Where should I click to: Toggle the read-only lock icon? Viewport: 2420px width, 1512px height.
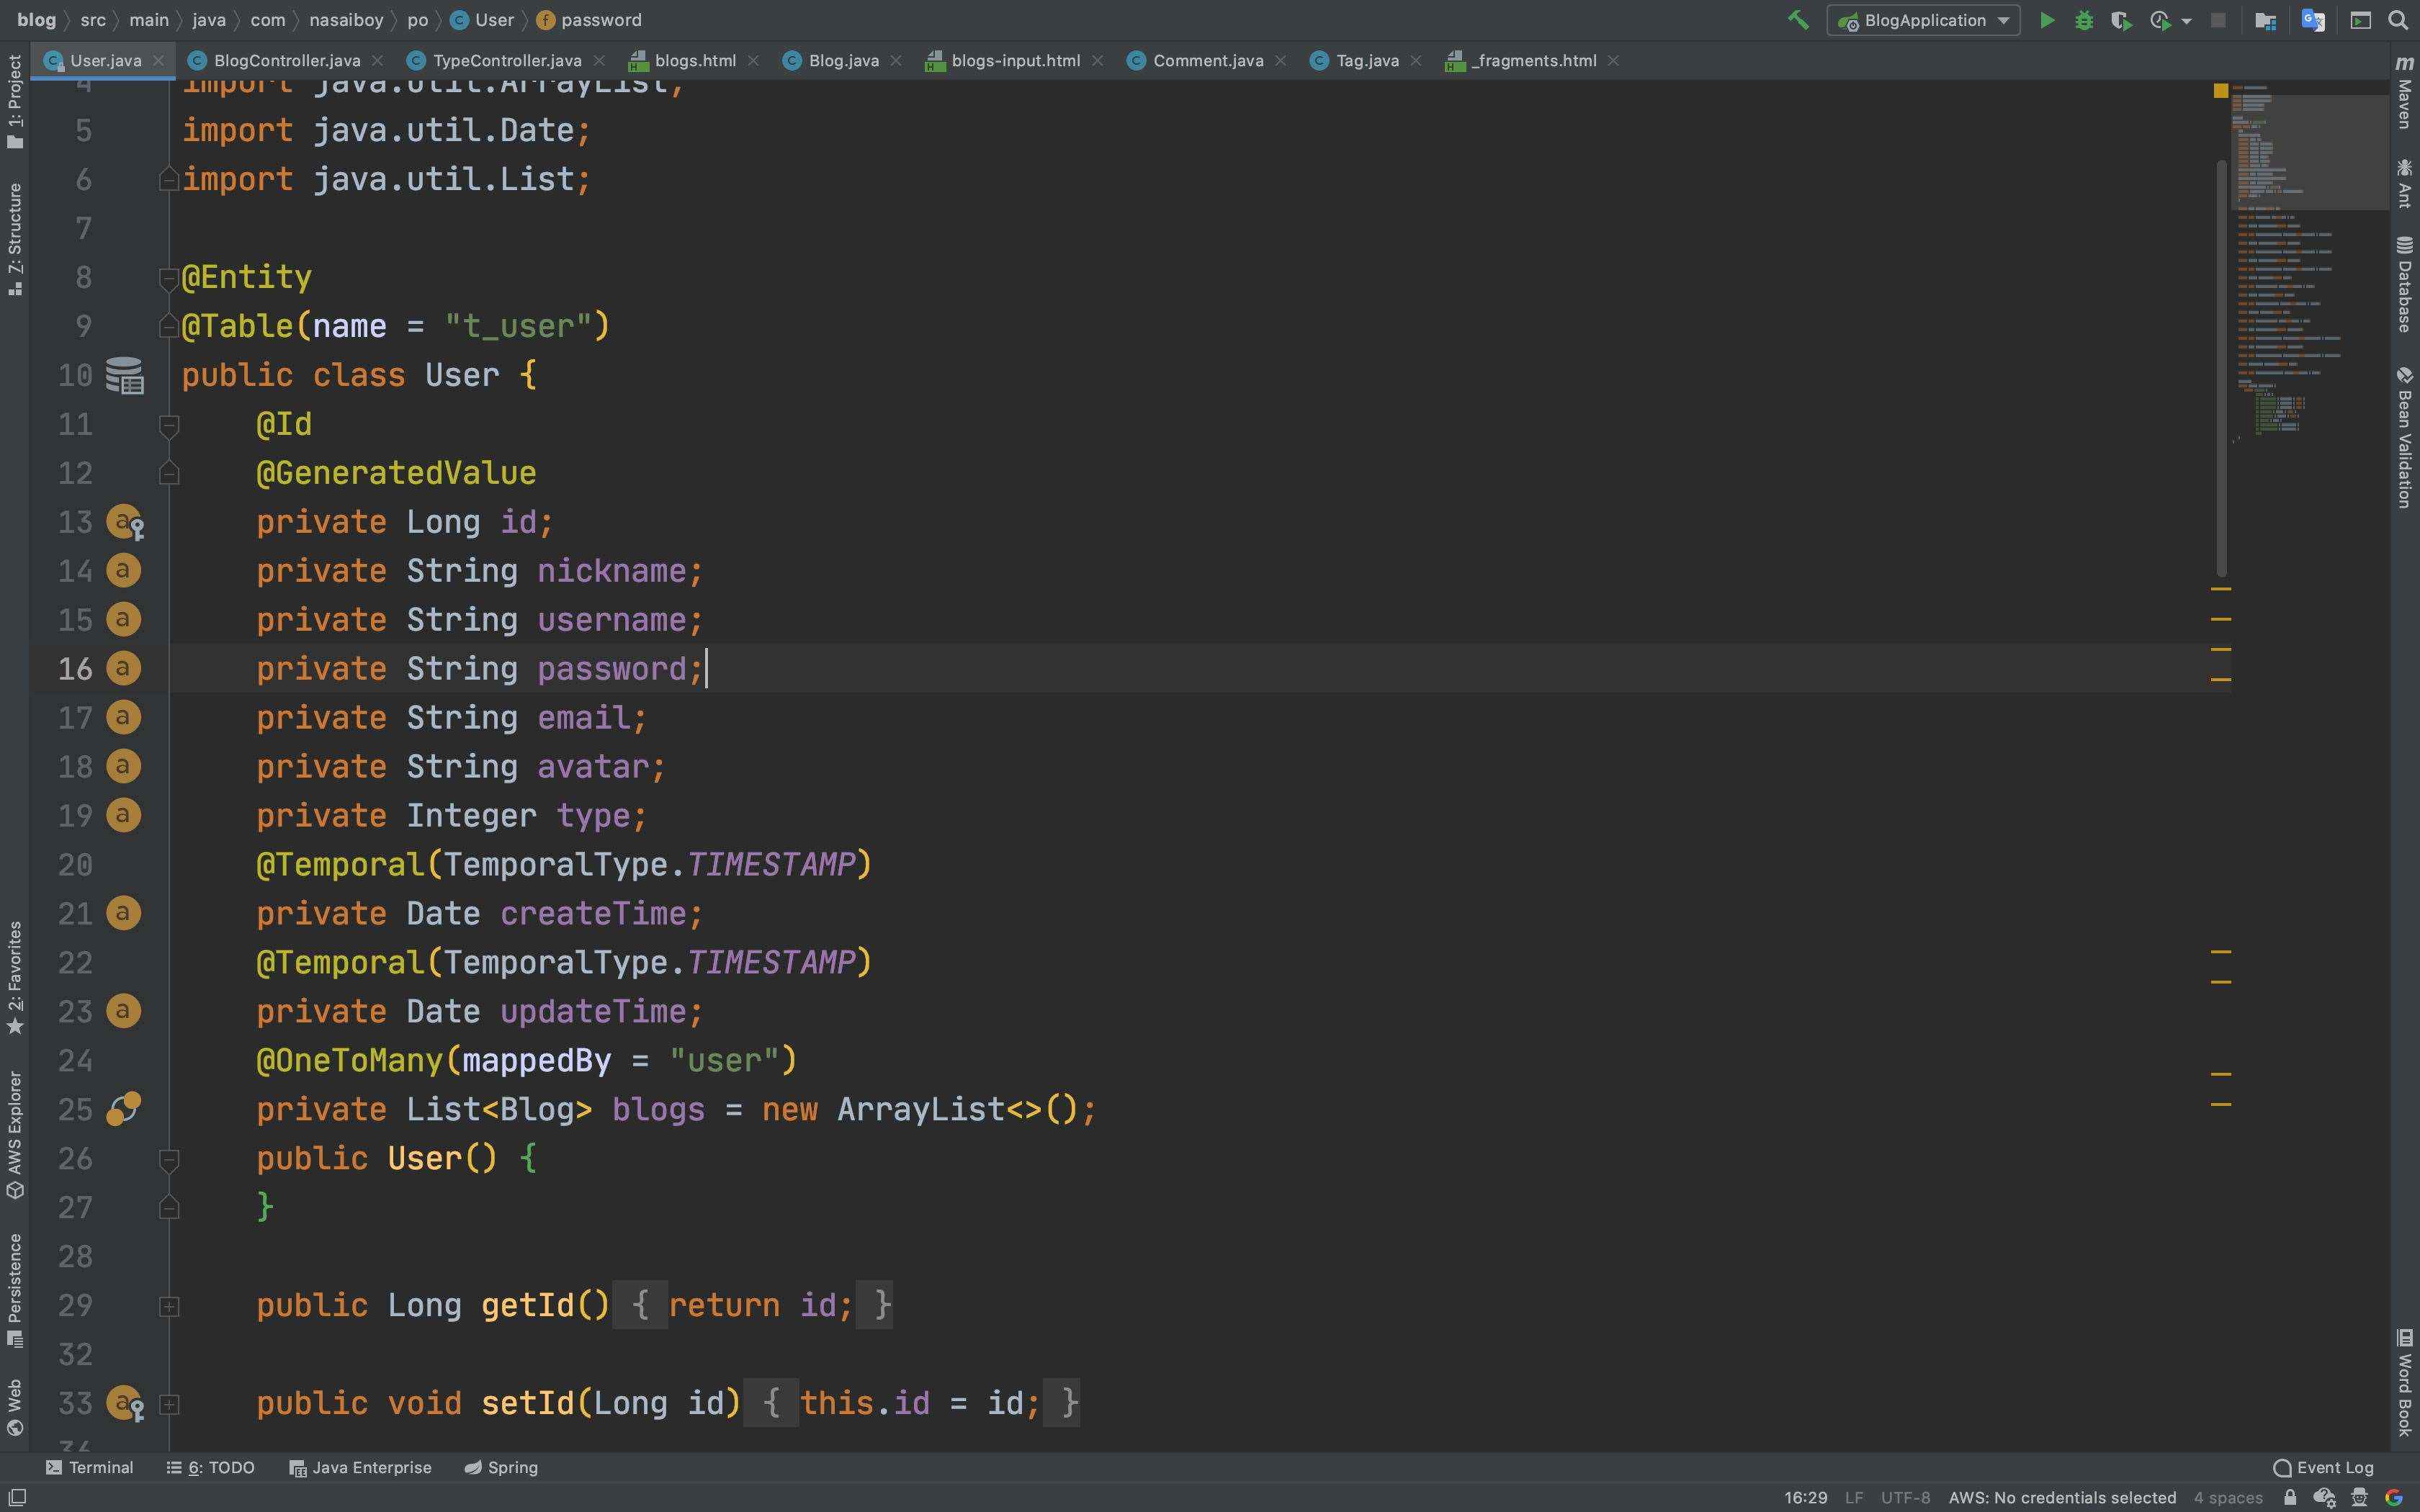tap(2290, 1497)
